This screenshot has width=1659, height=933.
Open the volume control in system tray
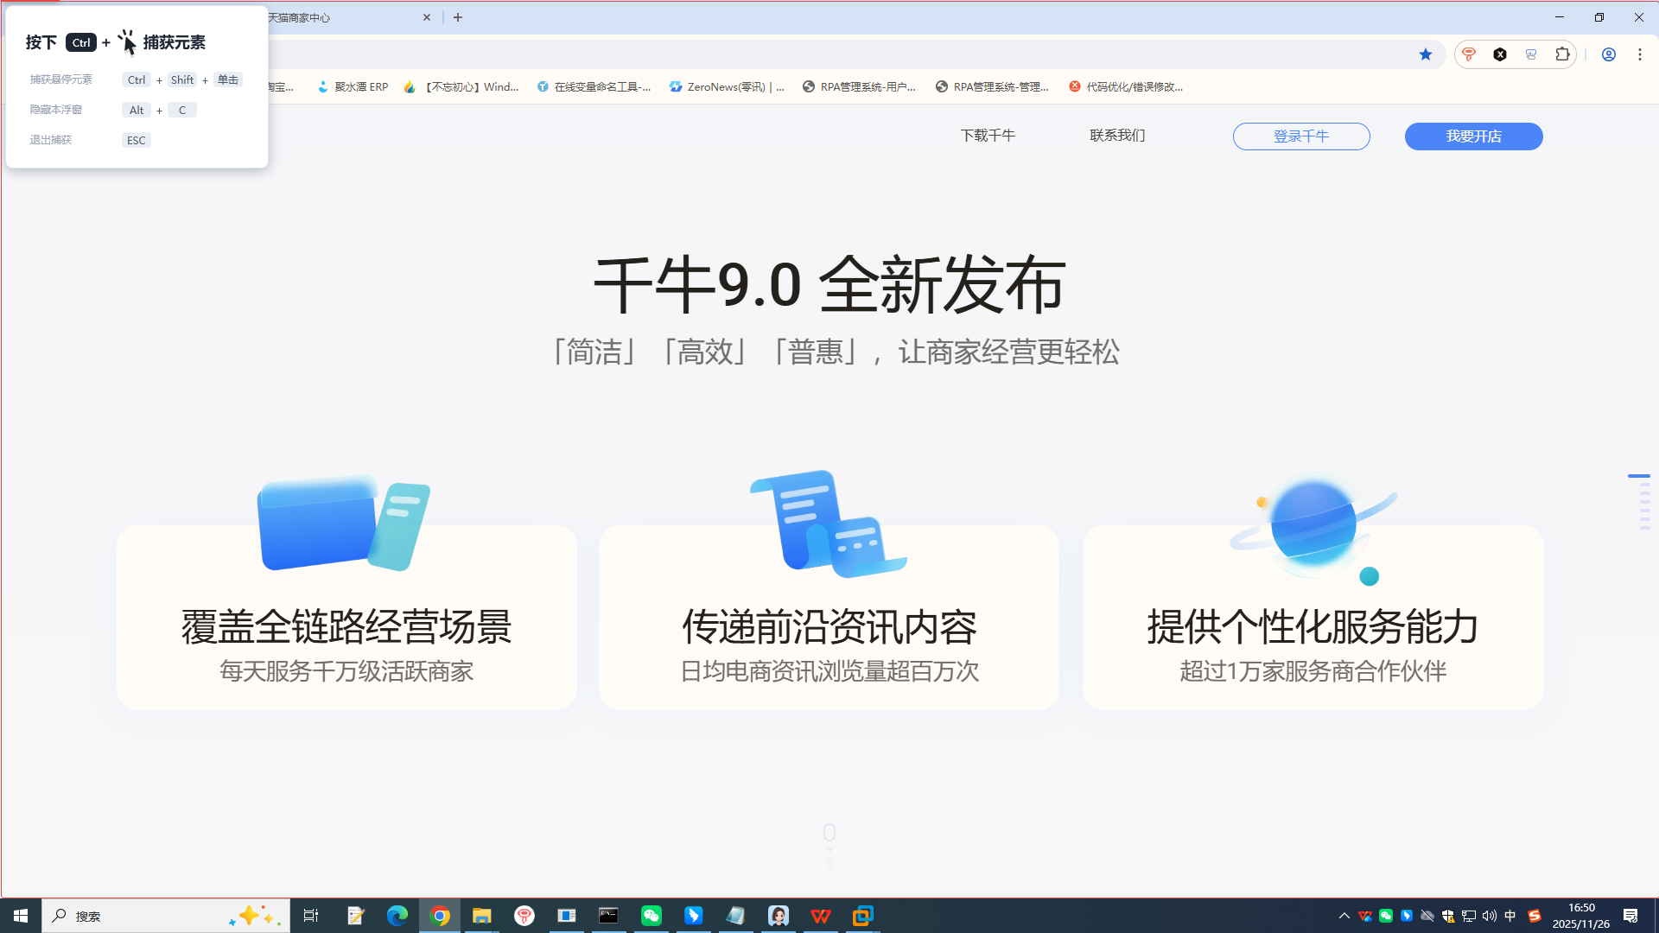click(x=1490, y=916)
